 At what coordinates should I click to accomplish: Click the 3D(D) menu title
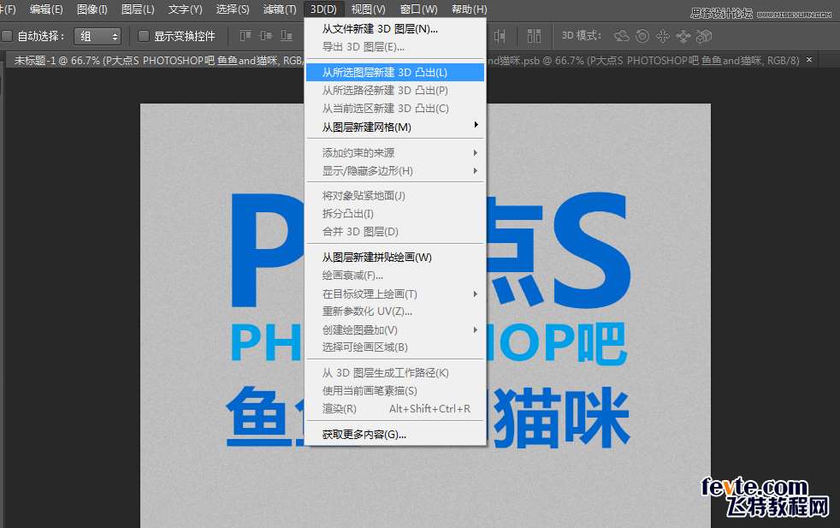[323, 9]
